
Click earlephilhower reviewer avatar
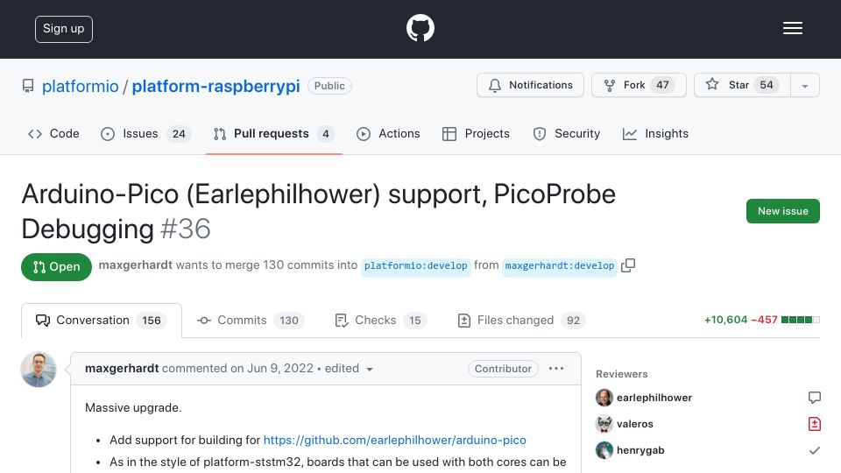point(604,398)
